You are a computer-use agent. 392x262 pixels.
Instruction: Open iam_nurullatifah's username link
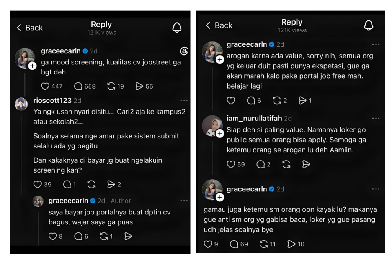[254, 118]
